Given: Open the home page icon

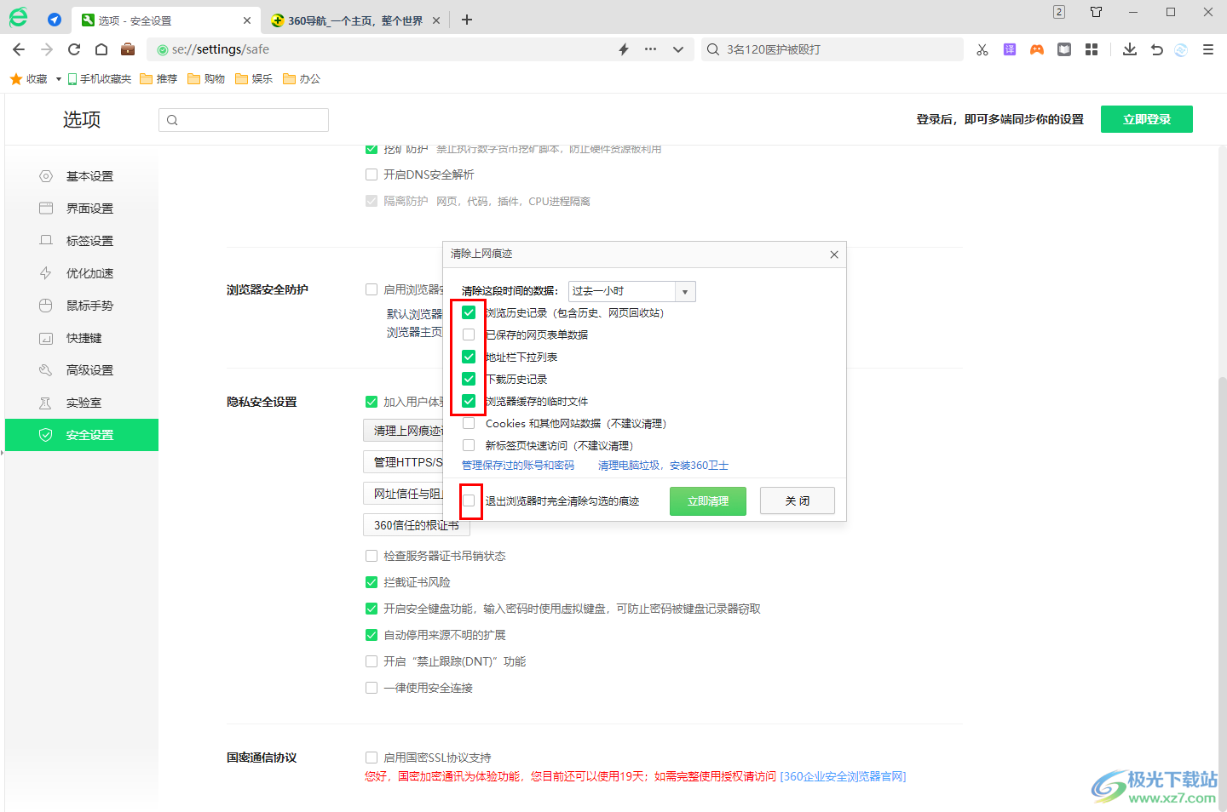Looking at the screenshot, I should click(101, 49).
